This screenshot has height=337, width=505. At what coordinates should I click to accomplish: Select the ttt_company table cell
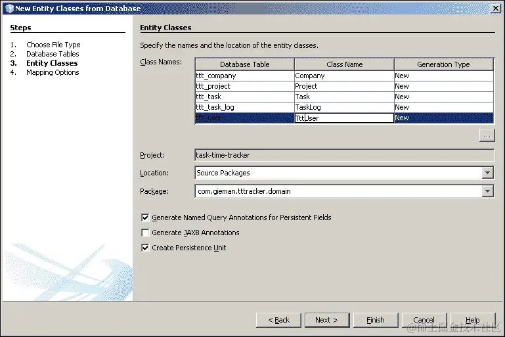pyautogui.click(x=245, y=76)
